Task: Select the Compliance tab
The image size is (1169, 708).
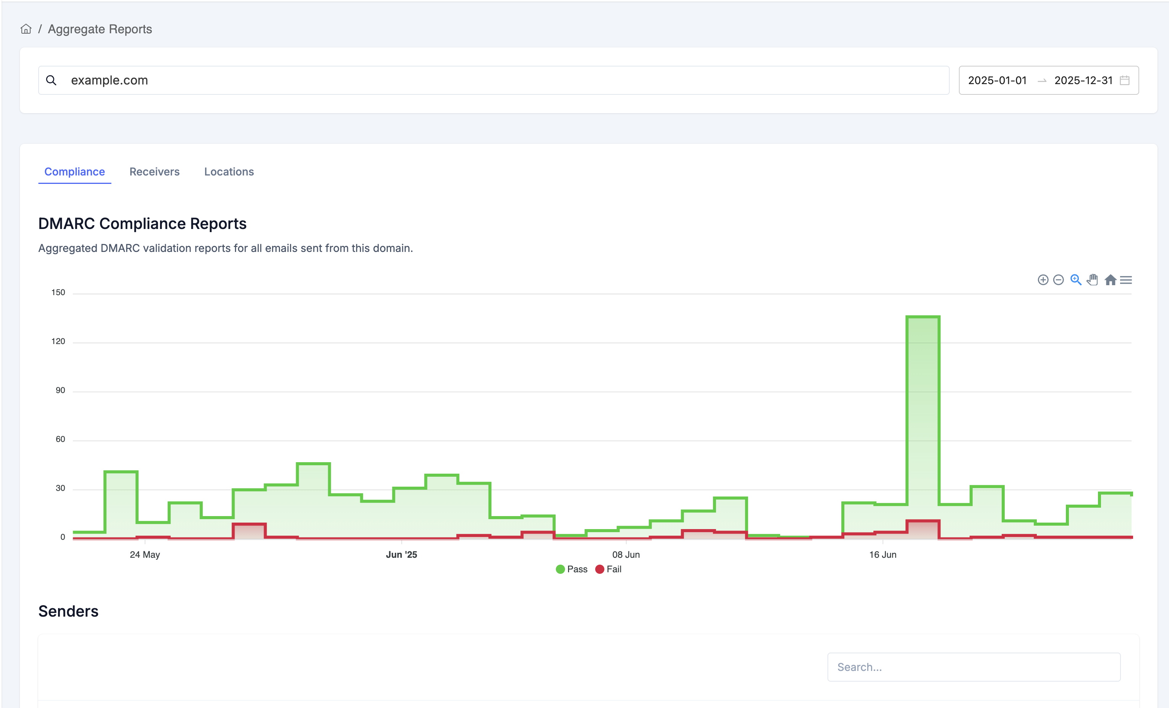Action: coord(74,171)
